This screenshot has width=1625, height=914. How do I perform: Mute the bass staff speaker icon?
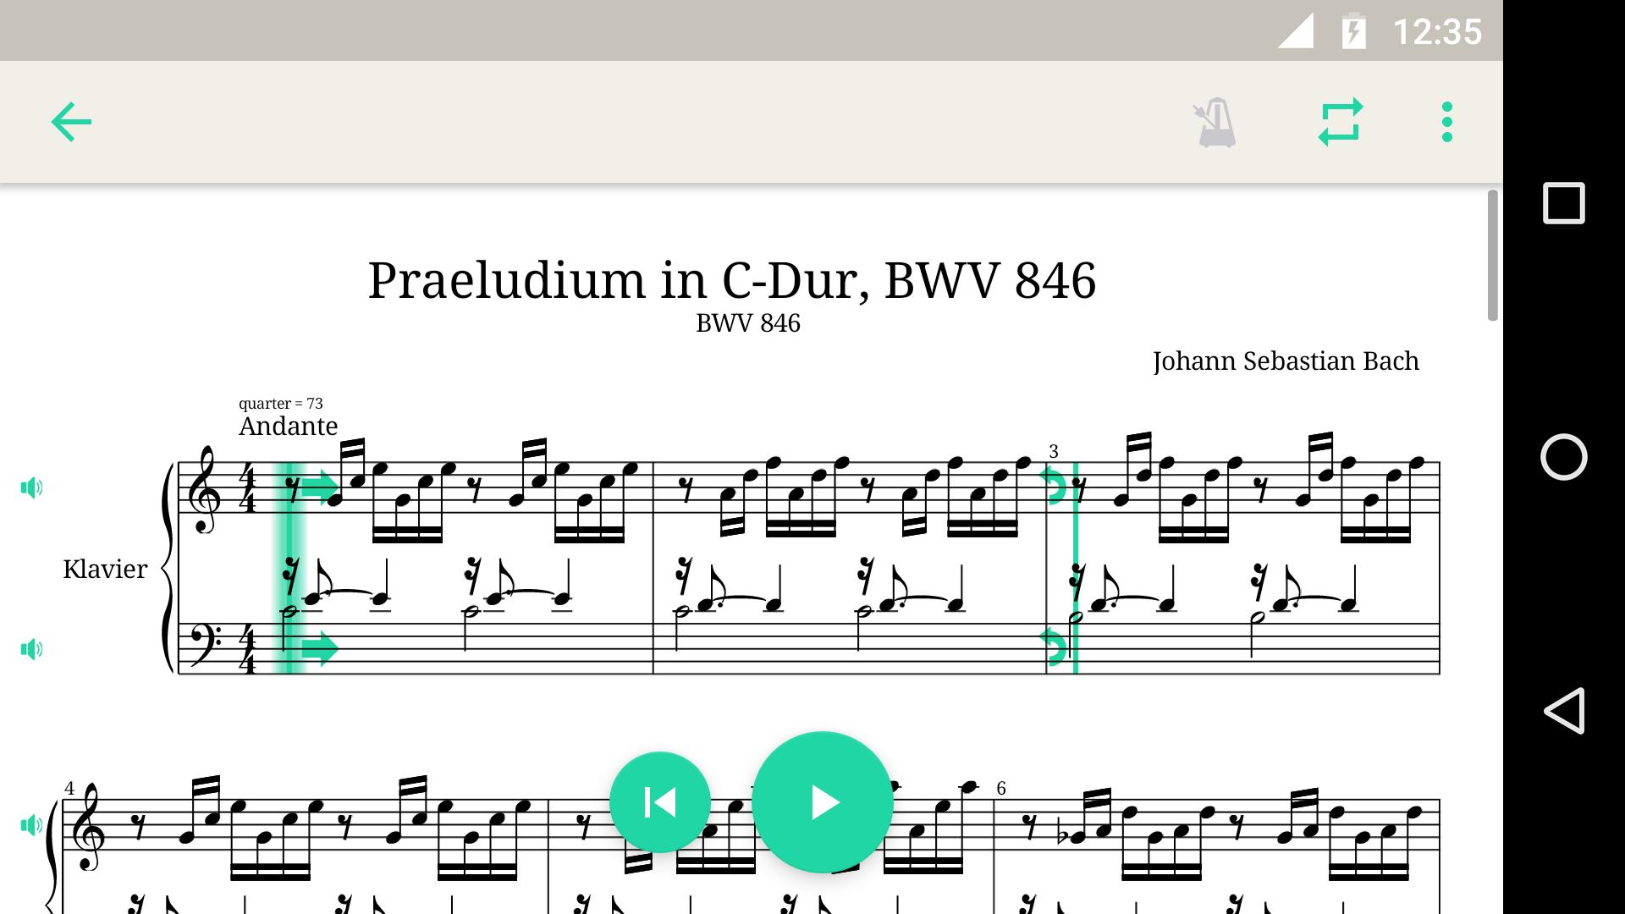pyautogui.click(x=31, y=649)
